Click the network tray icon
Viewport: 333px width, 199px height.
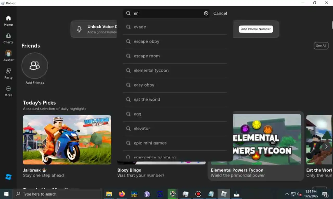[x=293, y=194]
